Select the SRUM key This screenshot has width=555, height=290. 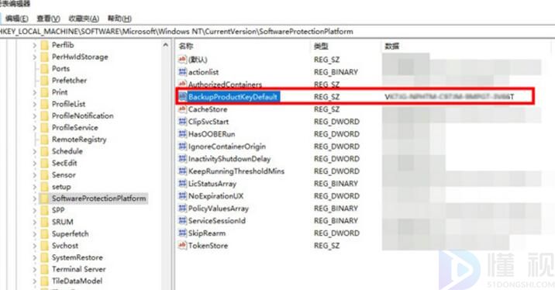click(62, 222)
